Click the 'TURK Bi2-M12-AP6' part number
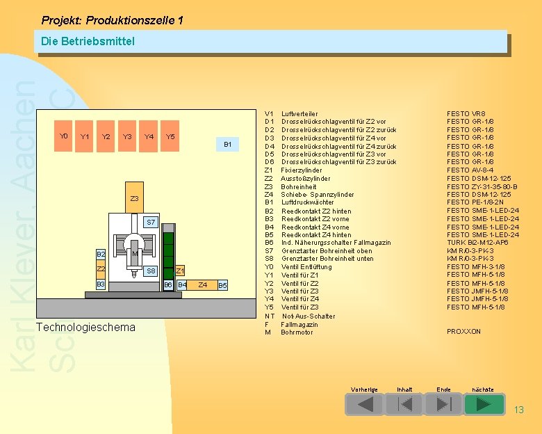This screenshot has width=542, height=434. [x=477, y=243]
